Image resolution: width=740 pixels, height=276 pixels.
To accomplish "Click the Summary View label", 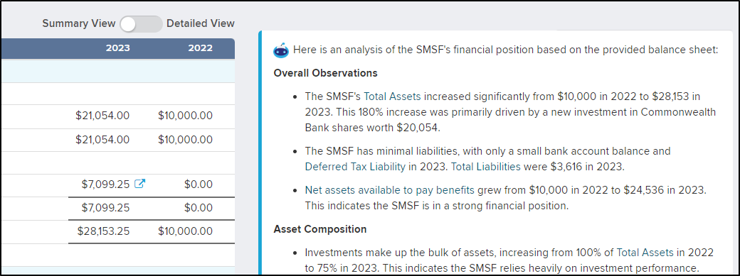I will click(x=78, y=23).
